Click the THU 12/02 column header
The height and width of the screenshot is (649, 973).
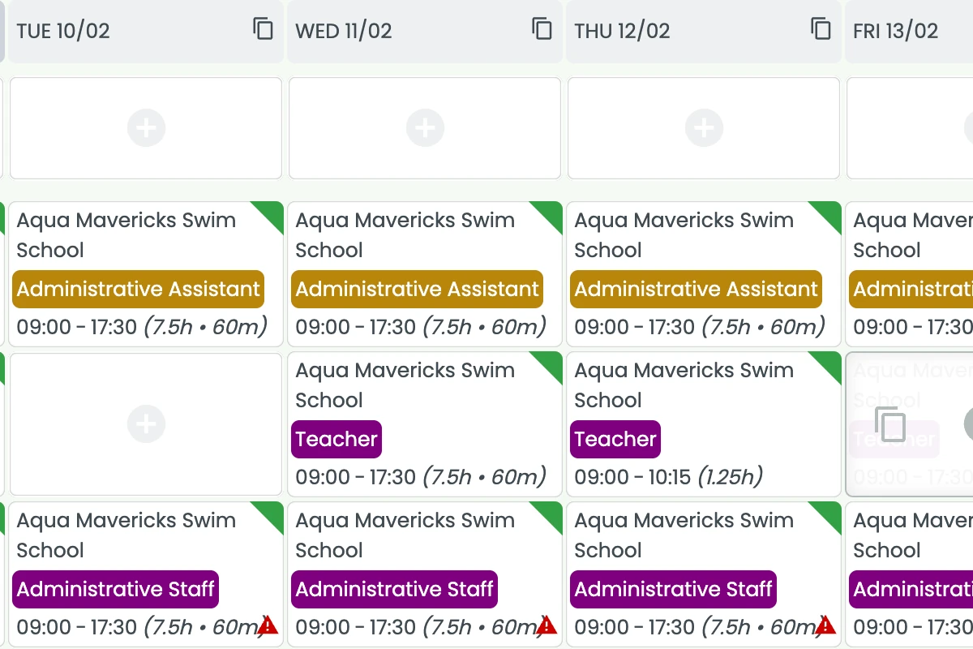[x=704, y=31]
